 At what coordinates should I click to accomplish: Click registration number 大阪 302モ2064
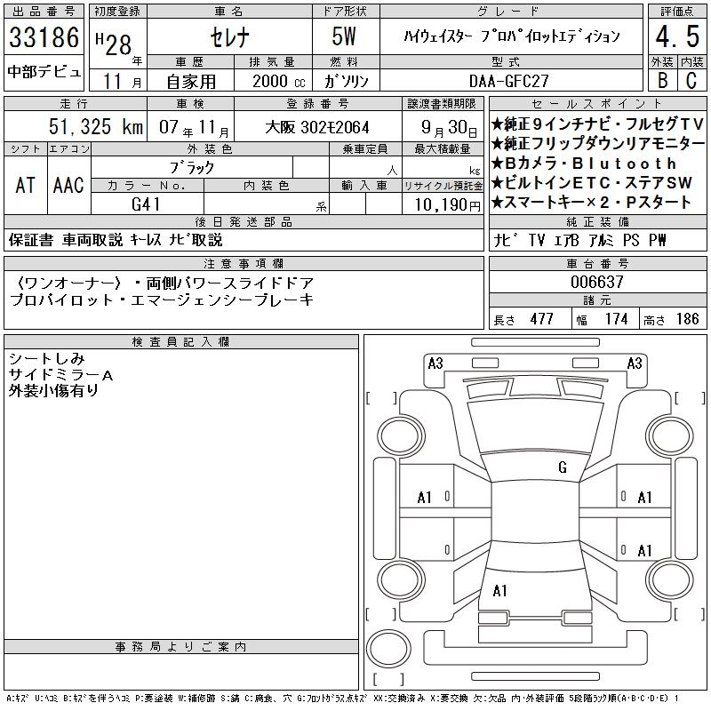pyautogui.click(x=317, y=127)
